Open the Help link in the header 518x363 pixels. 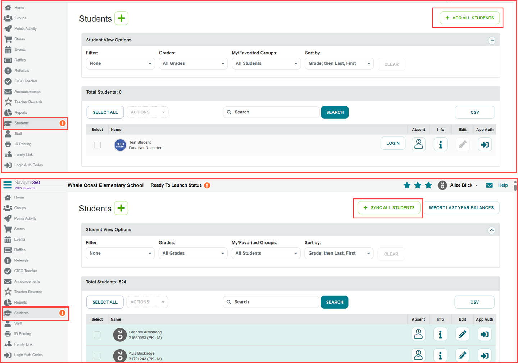[503, 185]
